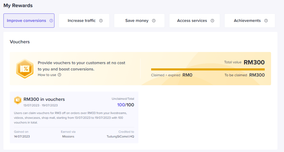284x152 pixels.
Task: Select the Improve conversions tab
Action: 29,20
